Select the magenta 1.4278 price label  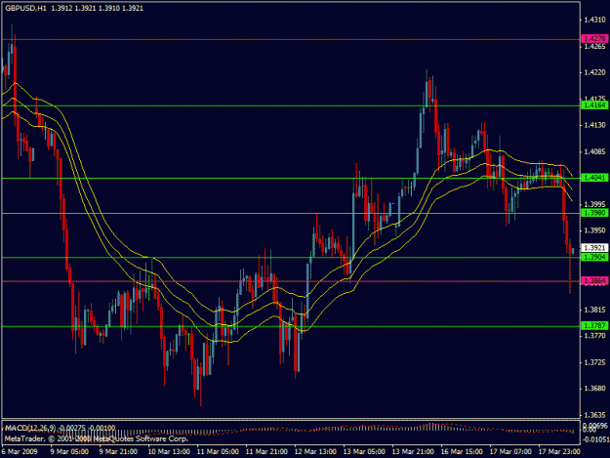point(594,38)
